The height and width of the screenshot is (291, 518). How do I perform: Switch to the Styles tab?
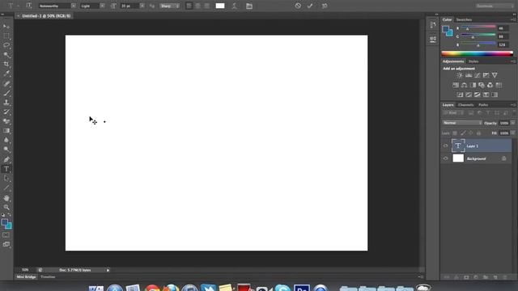tap(473, 61)
